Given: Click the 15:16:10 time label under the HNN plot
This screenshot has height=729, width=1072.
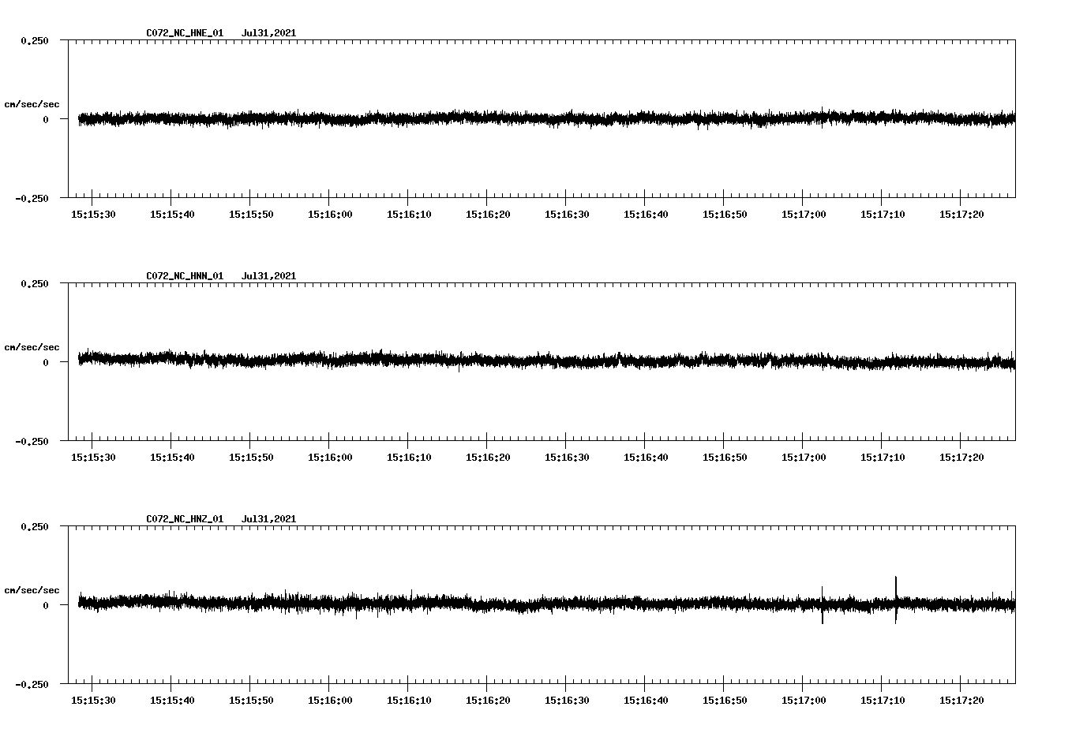Looking at the screenshot, I should [409, 458].
